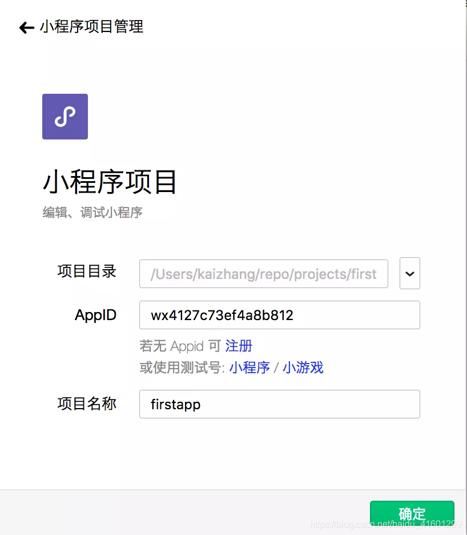Click the 项目名称 field label
Image resolution: width=467 pixels, height=535 pixels.
[86, 404]
